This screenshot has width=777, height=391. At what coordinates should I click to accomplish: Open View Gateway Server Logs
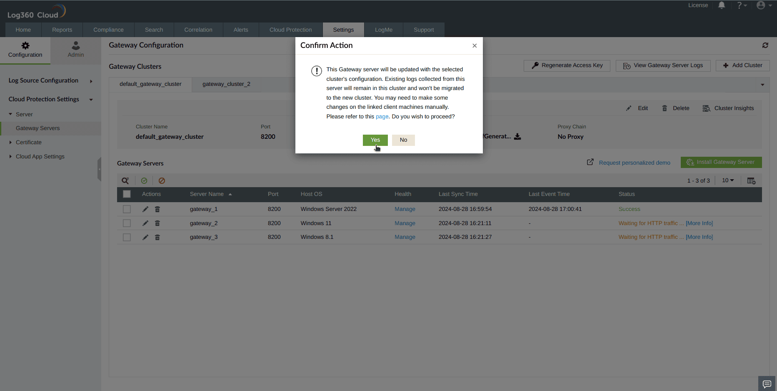(x=663, y=65)
